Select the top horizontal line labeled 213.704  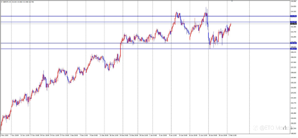(145, 16)
